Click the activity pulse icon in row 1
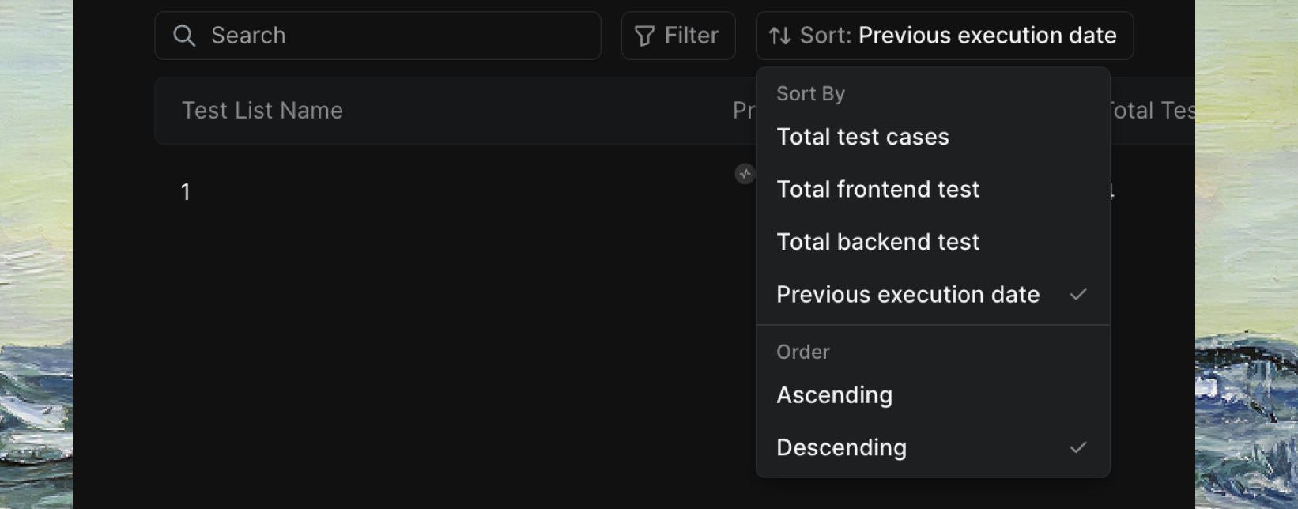1298x509 pixels. point(745,174)
